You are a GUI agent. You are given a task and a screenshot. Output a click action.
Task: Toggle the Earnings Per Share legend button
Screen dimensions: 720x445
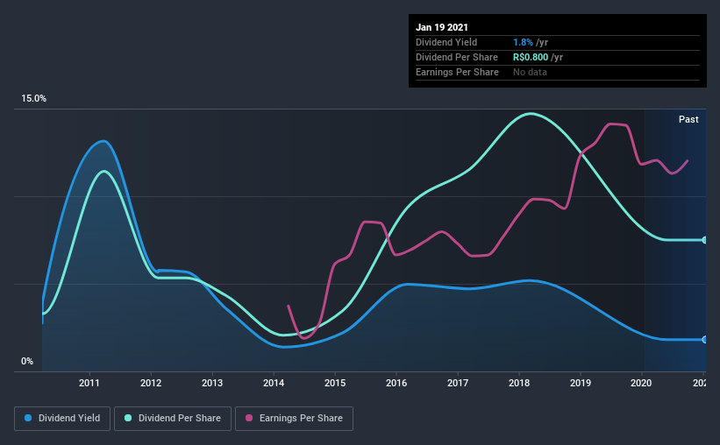294,419
